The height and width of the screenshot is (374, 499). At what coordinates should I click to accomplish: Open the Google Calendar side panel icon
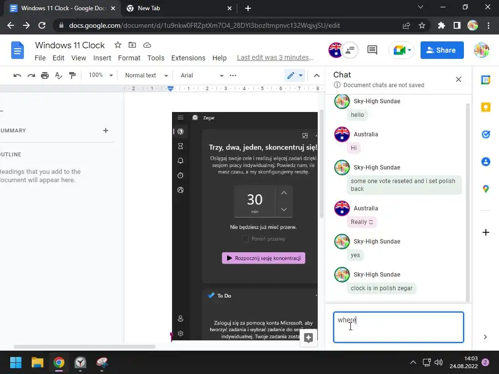[486, 80]
